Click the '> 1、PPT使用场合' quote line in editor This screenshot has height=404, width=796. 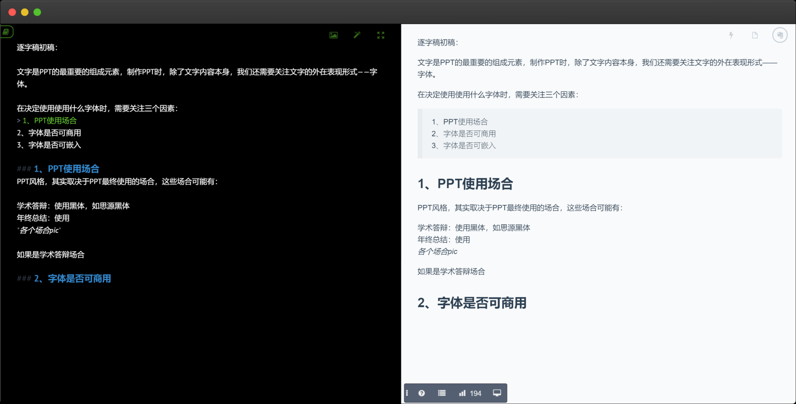pyautogui.click(x=47, y=120)
